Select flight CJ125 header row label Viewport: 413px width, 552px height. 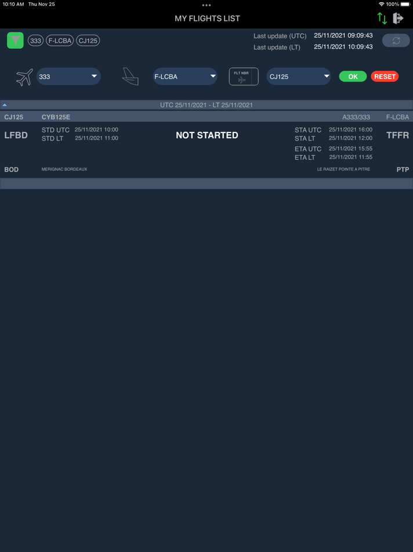tap(14, 117)
